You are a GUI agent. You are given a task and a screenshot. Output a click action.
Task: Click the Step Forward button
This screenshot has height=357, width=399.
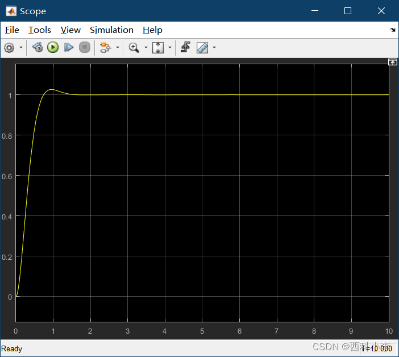coord(68,48)
